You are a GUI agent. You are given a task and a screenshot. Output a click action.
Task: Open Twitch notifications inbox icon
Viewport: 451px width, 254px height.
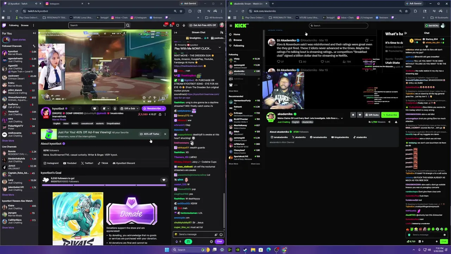pos(171,25)
